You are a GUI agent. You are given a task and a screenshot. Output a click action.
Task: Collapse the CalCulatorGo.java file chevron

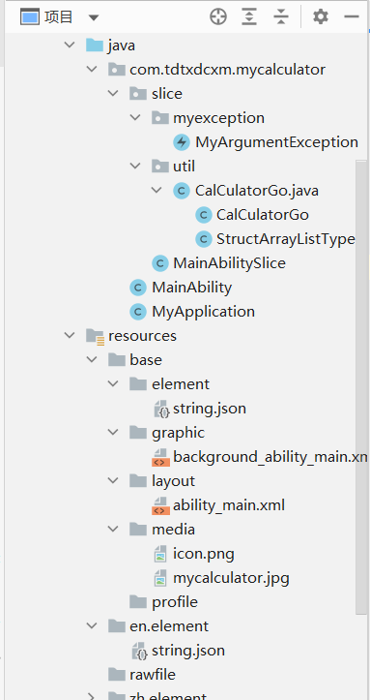[157, 190]
